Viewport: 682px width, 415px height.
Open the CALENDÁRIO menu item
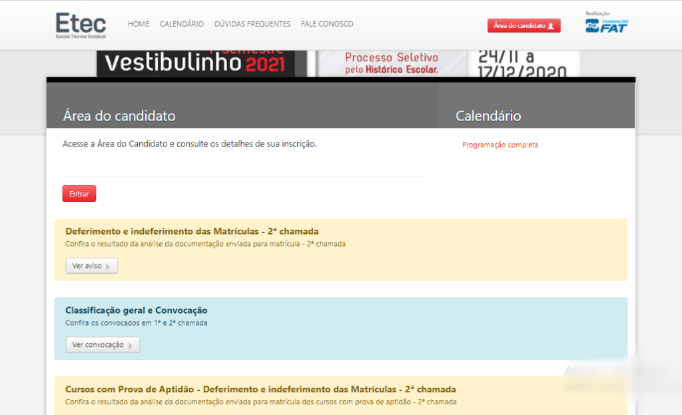click(x=181, y=24)
